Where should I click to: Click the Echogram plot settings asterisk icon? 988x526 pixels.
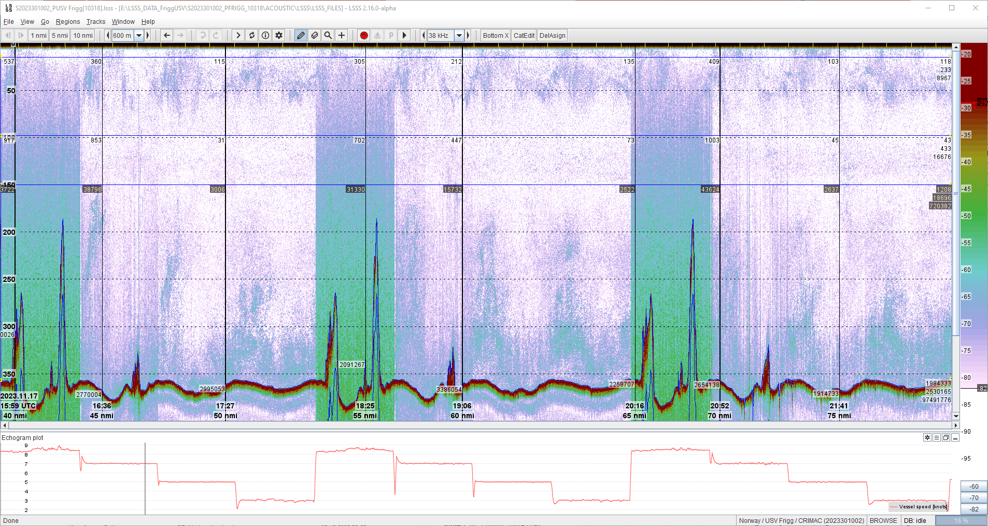coord(927,437)
